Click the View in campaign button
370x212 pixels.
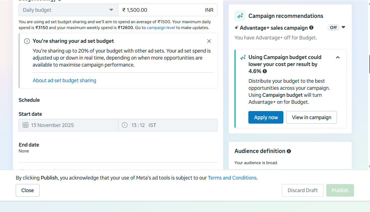click(311, 117)
